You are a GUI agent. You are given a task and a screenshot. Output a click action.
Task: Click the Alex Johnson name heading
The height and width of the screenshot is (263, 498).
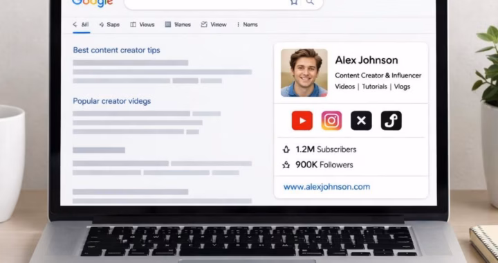367,60
